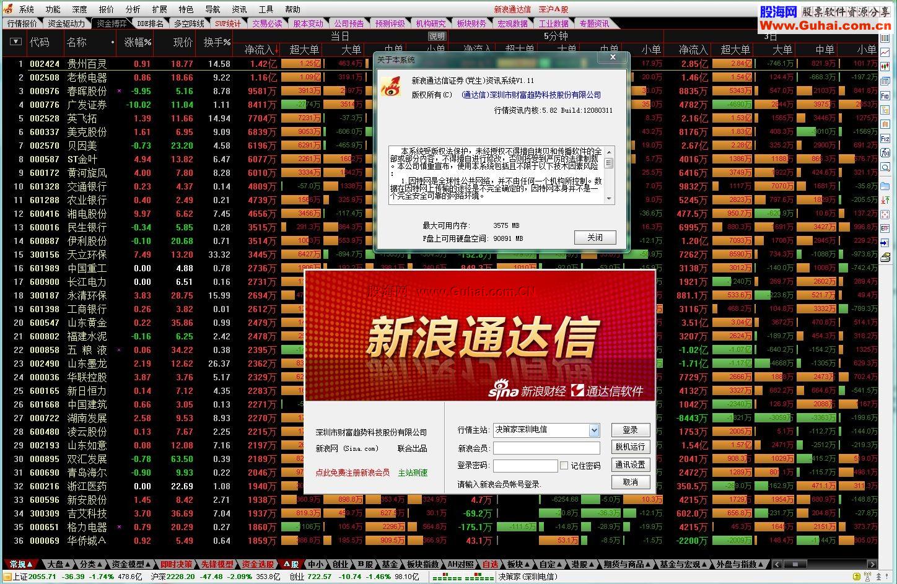Click into the 登录密码 password field
The width and height of the screenshot is (897, 584).
point(525,465)
